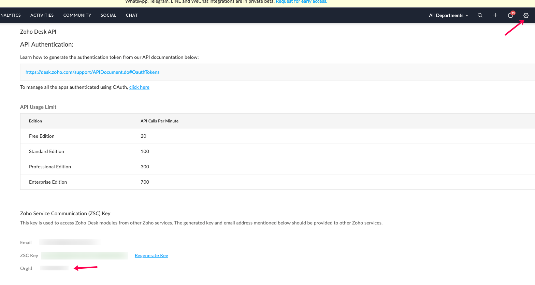Click the plus quick-add icon
The height and width of the screenshot is (285, 535).
(x=495, y=15)
